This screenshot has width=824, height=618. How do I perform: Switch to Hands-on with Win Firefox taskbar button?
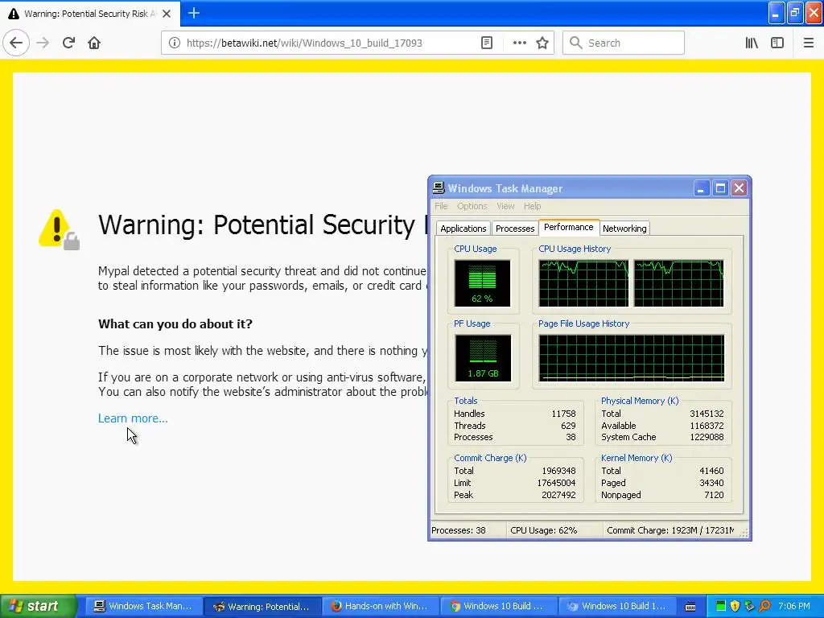pyautogui.click(x=380, y=606)
